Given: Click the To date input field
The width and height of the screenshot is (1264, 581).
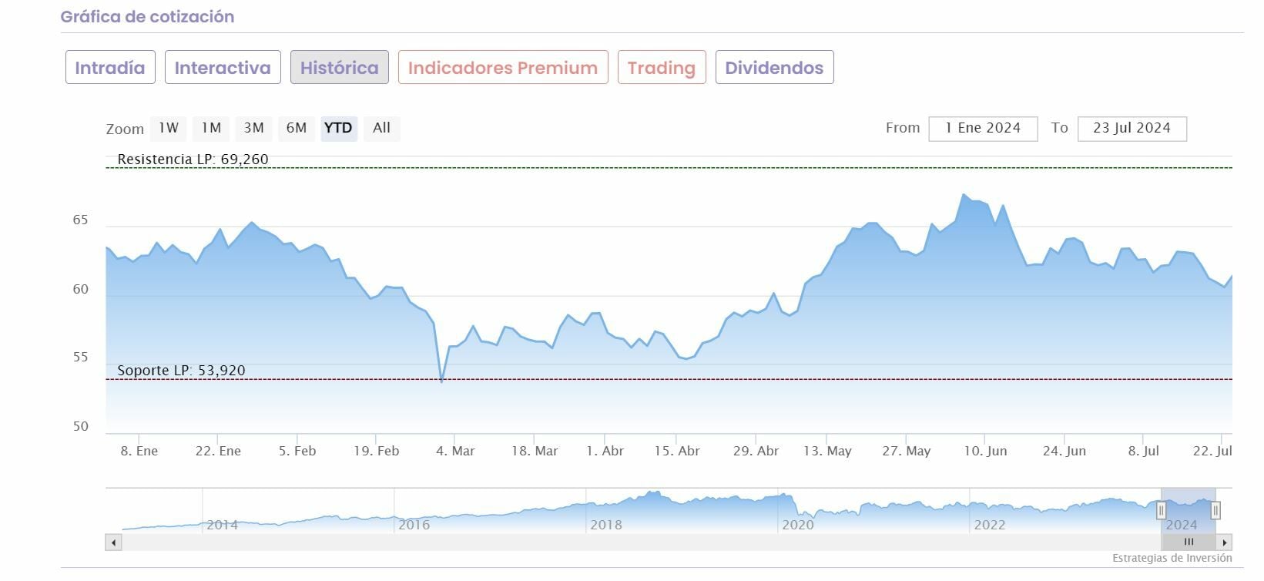Looking at the screenshot, I should click(x=1132, y=129).
